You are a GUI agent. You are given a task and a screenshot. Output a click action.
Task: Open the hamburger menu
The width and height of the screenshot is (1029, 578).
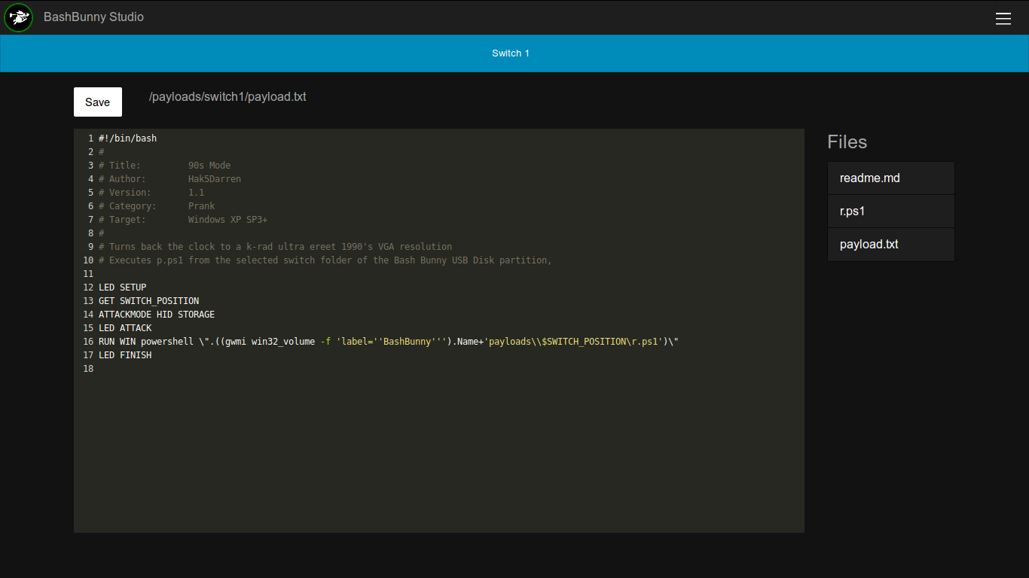tap(1003, 19)
